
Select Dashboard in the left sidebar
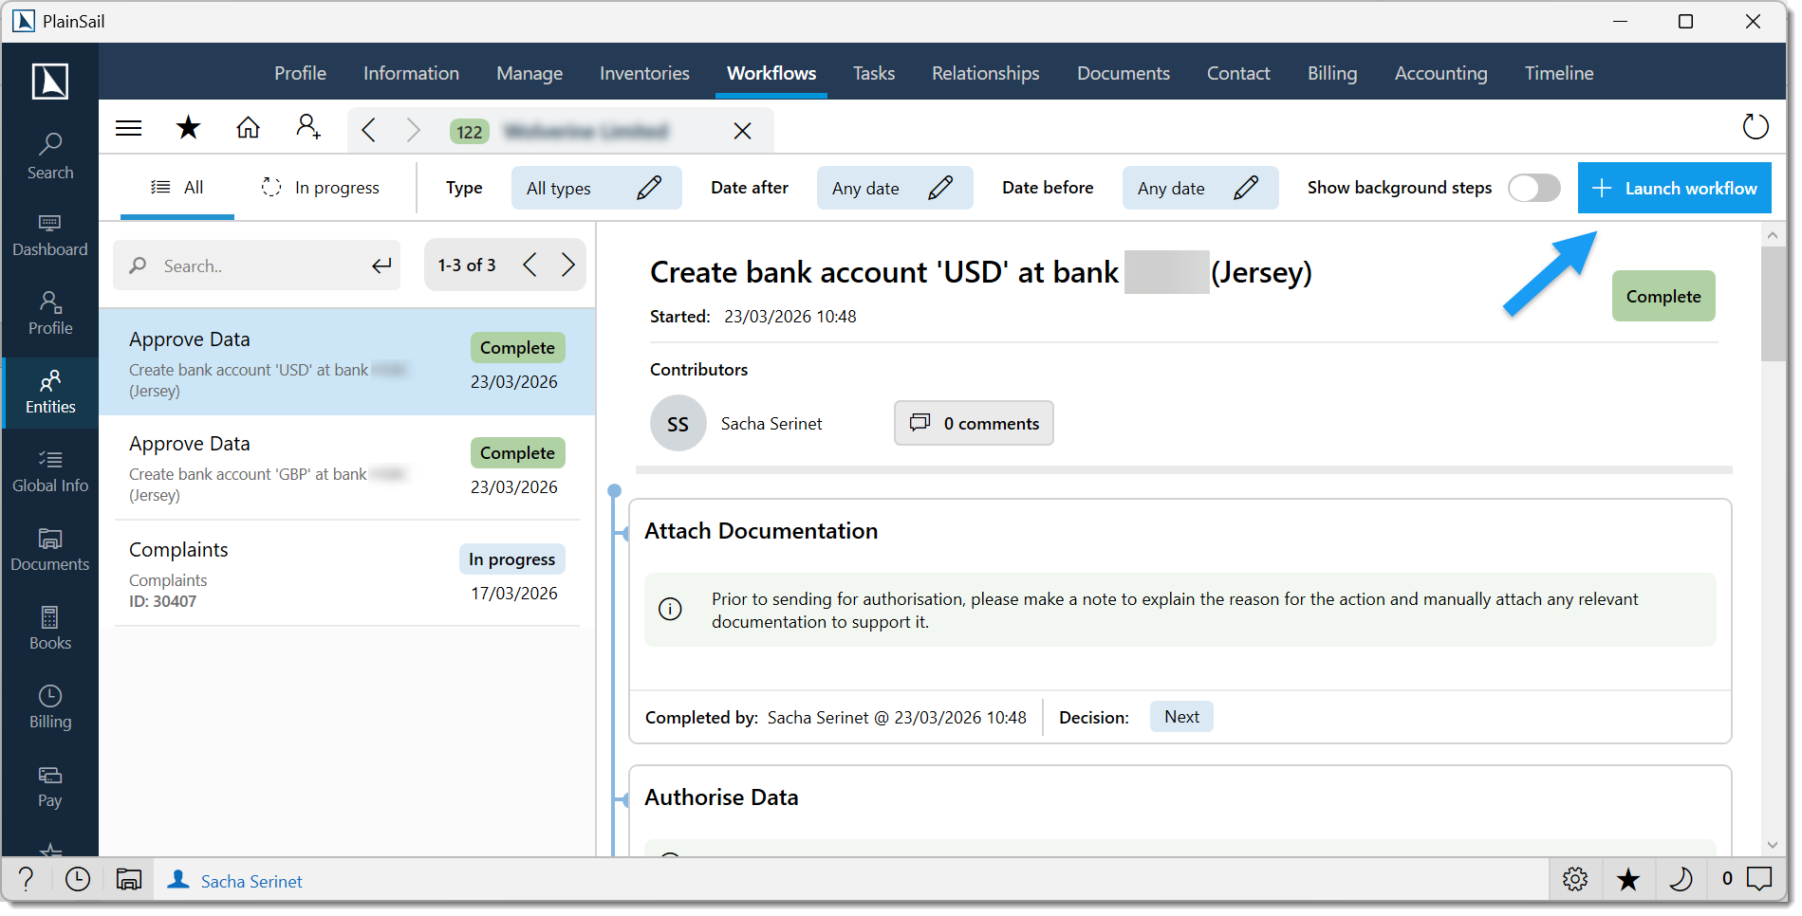(49, 236)
